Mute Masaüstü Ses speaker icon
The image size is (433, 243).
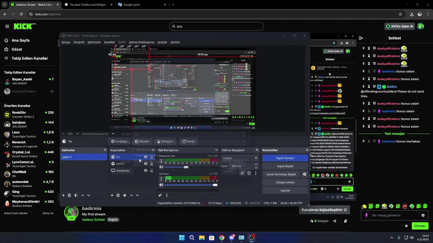161,167
